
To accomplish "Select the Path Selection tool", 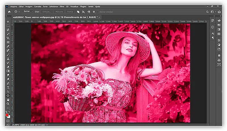I will [x=8, y=92].
